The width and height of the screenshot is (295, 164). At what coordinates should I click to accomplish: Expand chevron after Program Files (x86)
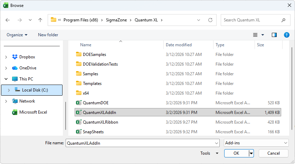[x=102, y=20]
